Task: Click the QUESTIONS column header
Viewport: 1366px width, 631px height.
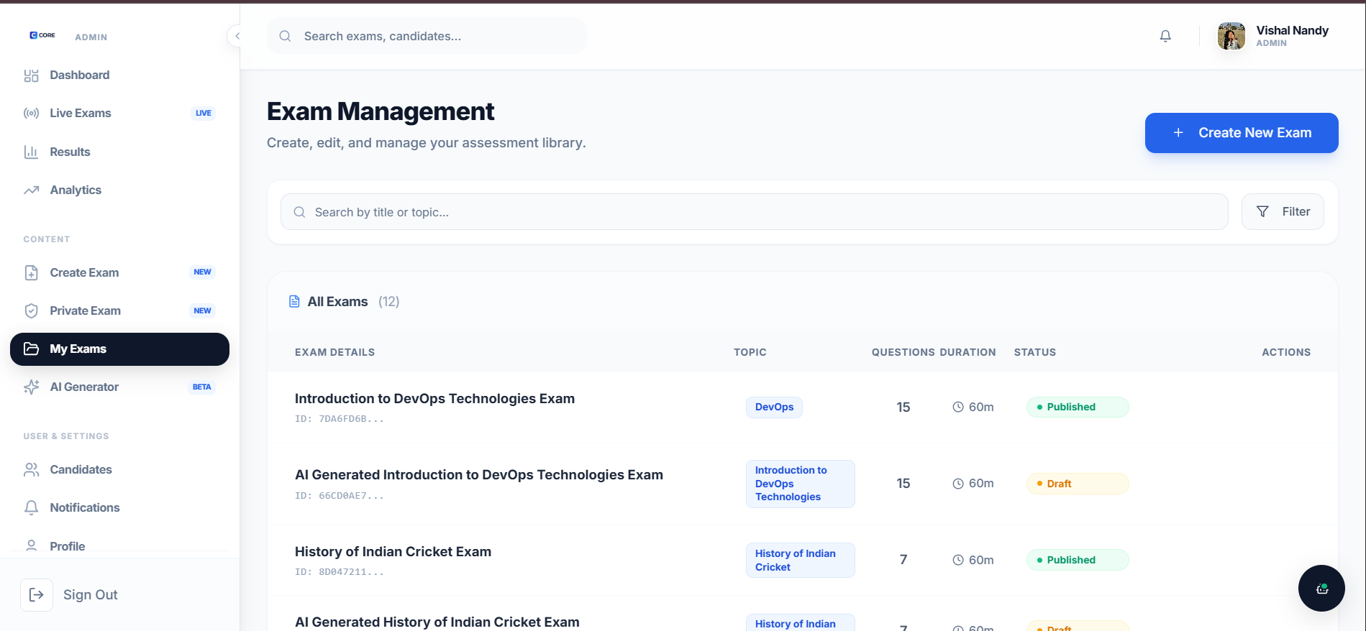Action: pos(903,352)
